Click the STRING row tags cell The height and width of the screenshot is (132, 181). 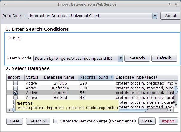tap(144, 83)
